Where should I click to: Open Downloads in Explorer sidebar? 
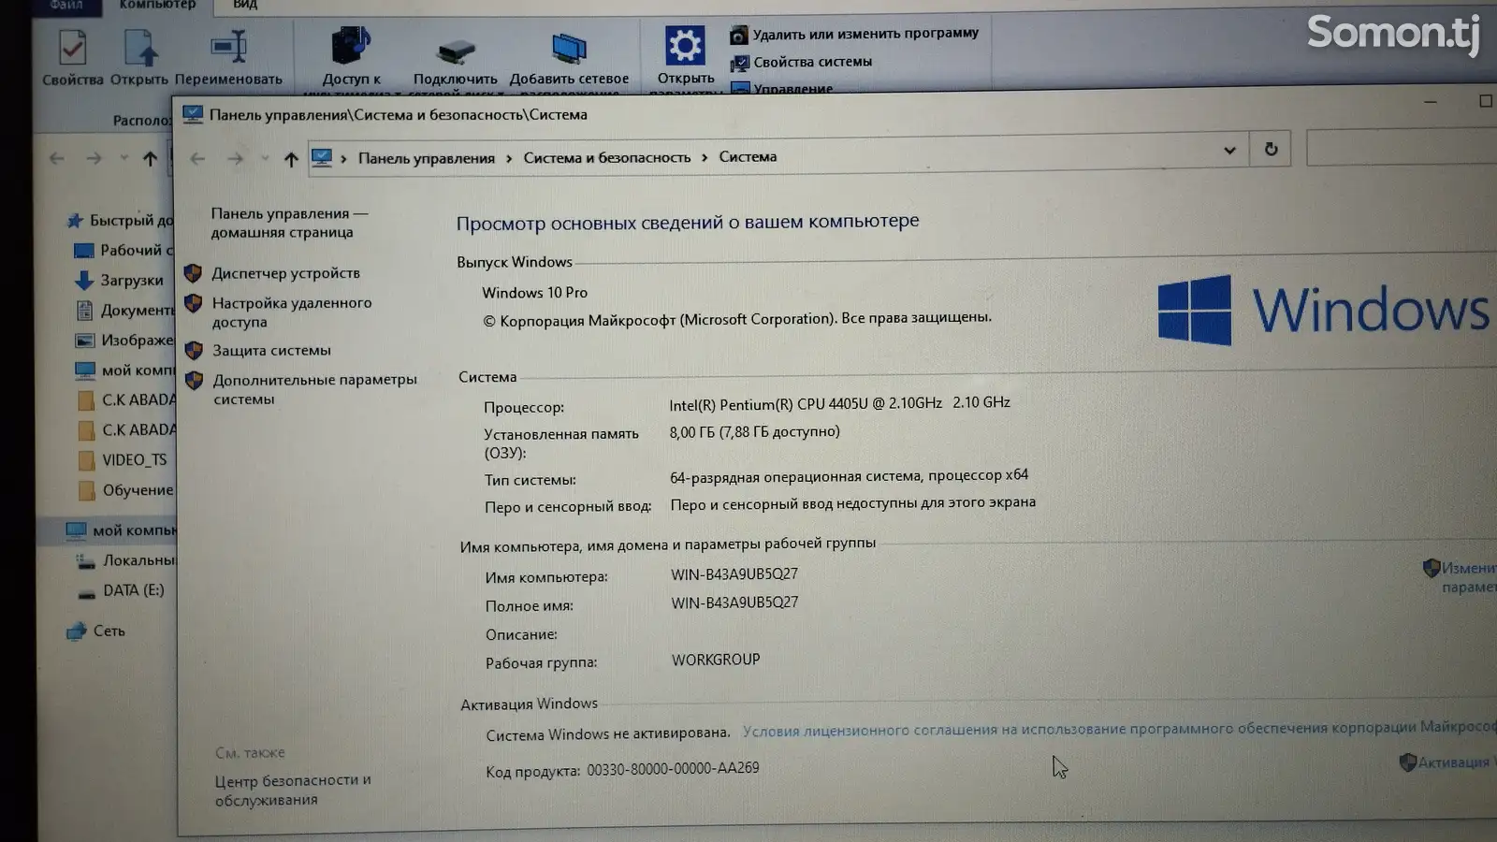point(121,280)
